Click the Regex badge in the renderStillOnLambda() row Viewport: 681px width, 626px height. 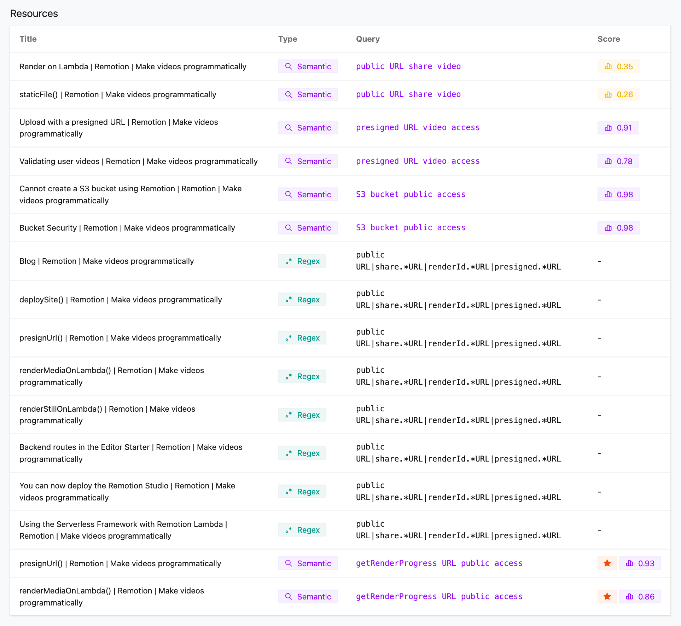[x=302, y=415]
